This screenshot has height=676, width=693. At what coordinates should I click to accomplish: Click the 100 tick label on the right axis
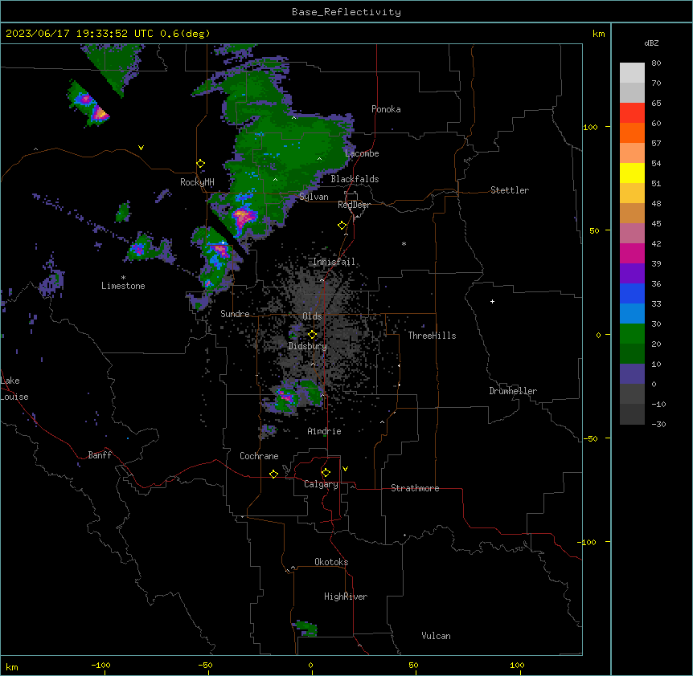590,127
